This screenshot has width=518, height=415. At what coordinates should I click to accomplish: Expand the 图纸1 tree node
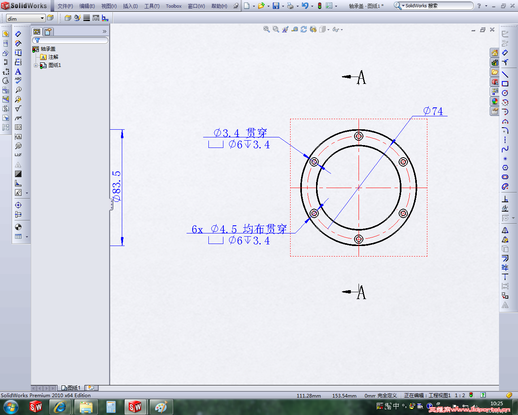[36, 65]
